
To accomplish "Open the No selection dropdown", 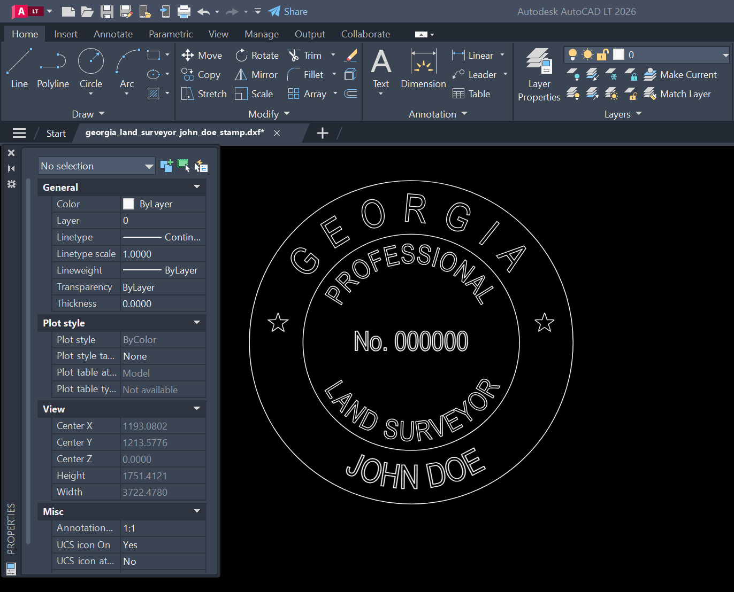I will coord(97,166).
